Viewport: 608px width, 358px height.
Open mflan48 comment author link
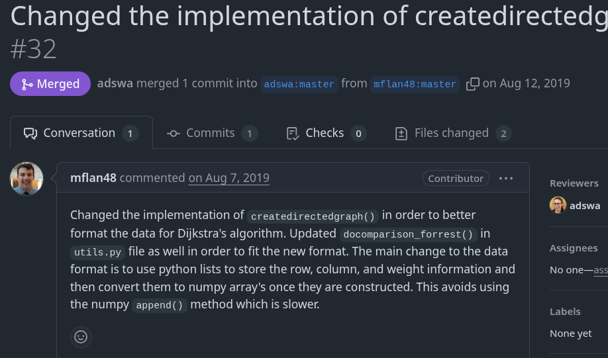point(93,178)
